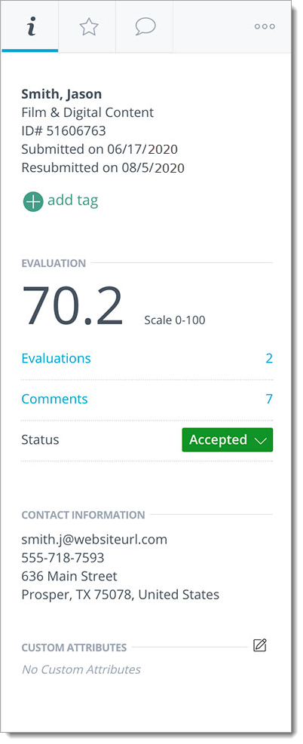
Task: Click the No Custom Attributes placeholder text
Action: tap(81, 669)
